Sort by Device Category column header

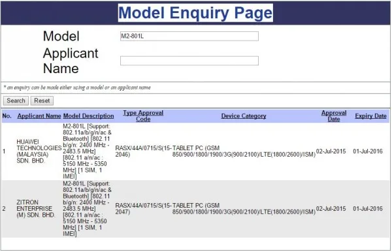click(x=244, y=116)
